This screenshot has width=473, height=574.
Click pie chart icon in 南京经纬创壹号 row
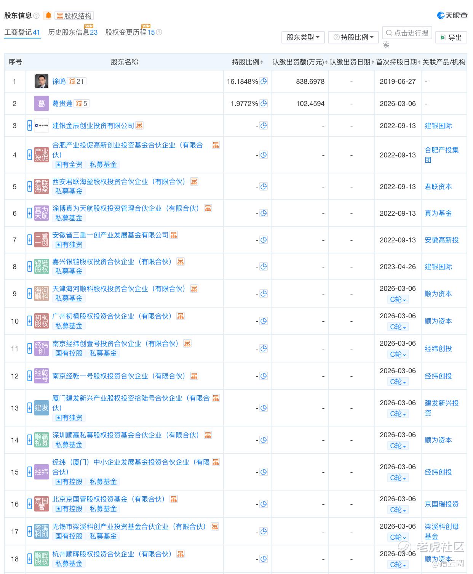point(264,348)
